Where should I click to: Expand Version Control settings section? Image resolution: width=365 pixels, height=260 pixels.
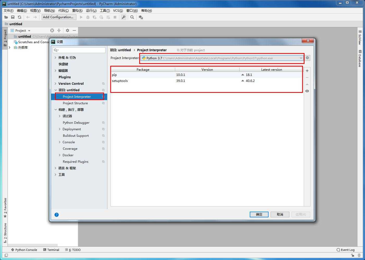click(x=55, y=83)
